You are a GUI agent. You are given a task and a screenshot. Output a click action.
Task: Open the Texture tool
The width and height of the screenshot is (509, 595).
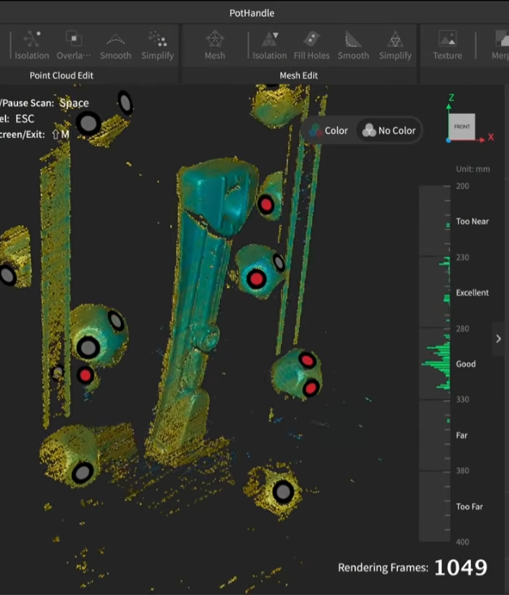447,45
